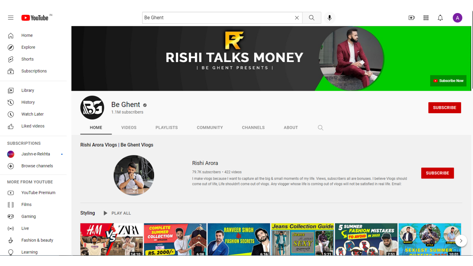The image size is (473, 266).
Task: Open Gaming in the sidebar
Action: click(33, 216)
